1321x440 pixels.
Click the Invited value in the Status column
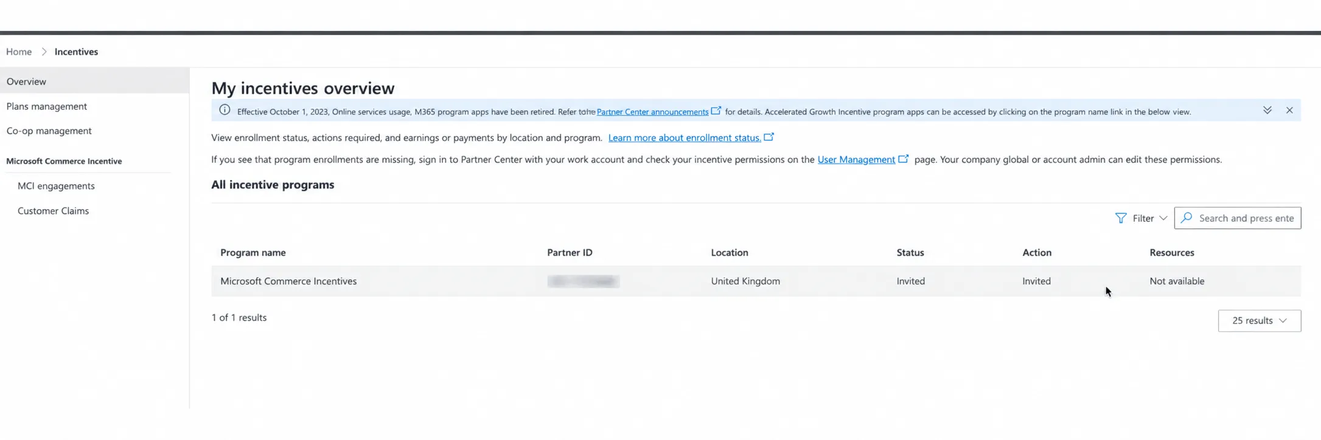[x=911, y=281]
